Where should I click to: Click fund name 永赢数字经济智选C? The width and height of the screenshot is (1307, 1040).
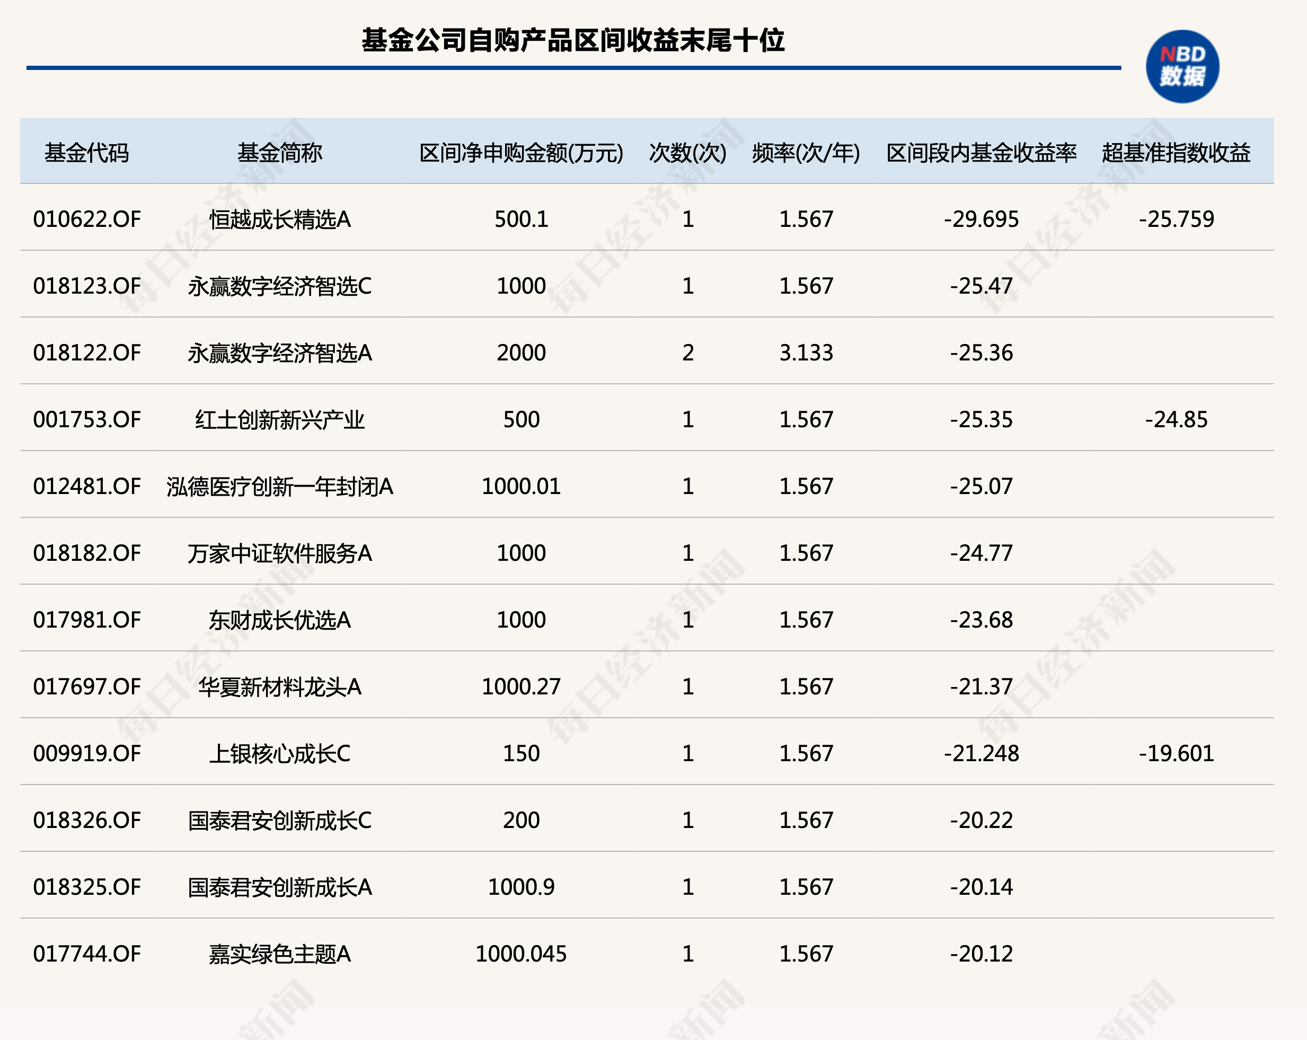click(x=279, y=286)
